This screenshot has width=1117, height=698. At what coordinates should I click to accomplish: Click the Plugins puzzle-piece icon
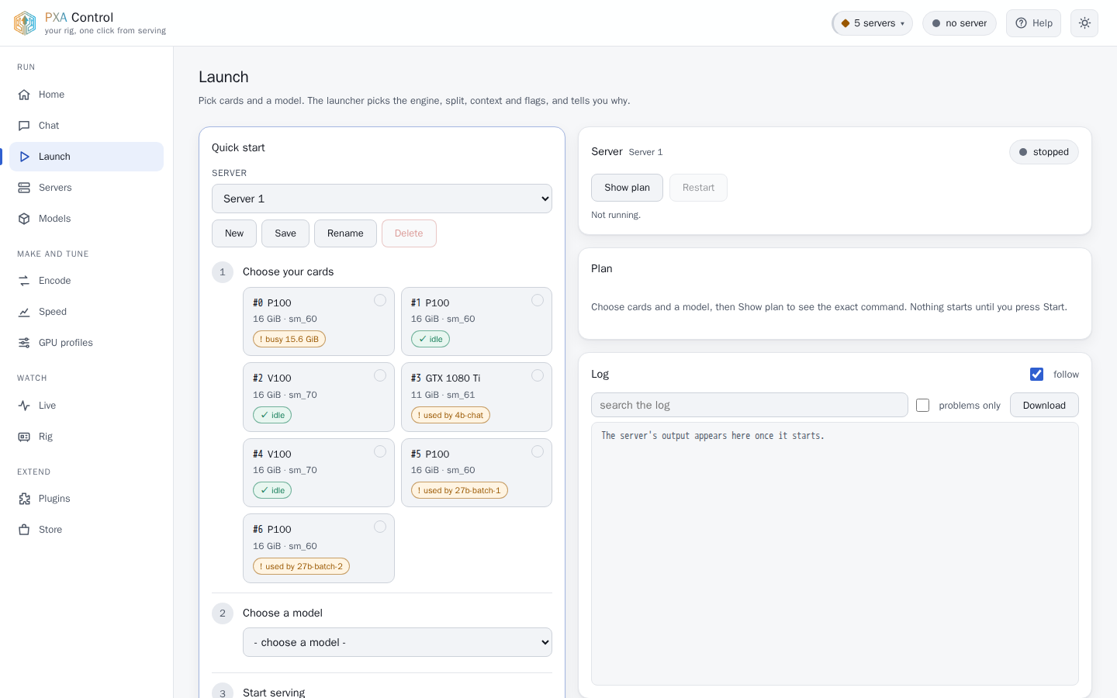tap(24, 499)
